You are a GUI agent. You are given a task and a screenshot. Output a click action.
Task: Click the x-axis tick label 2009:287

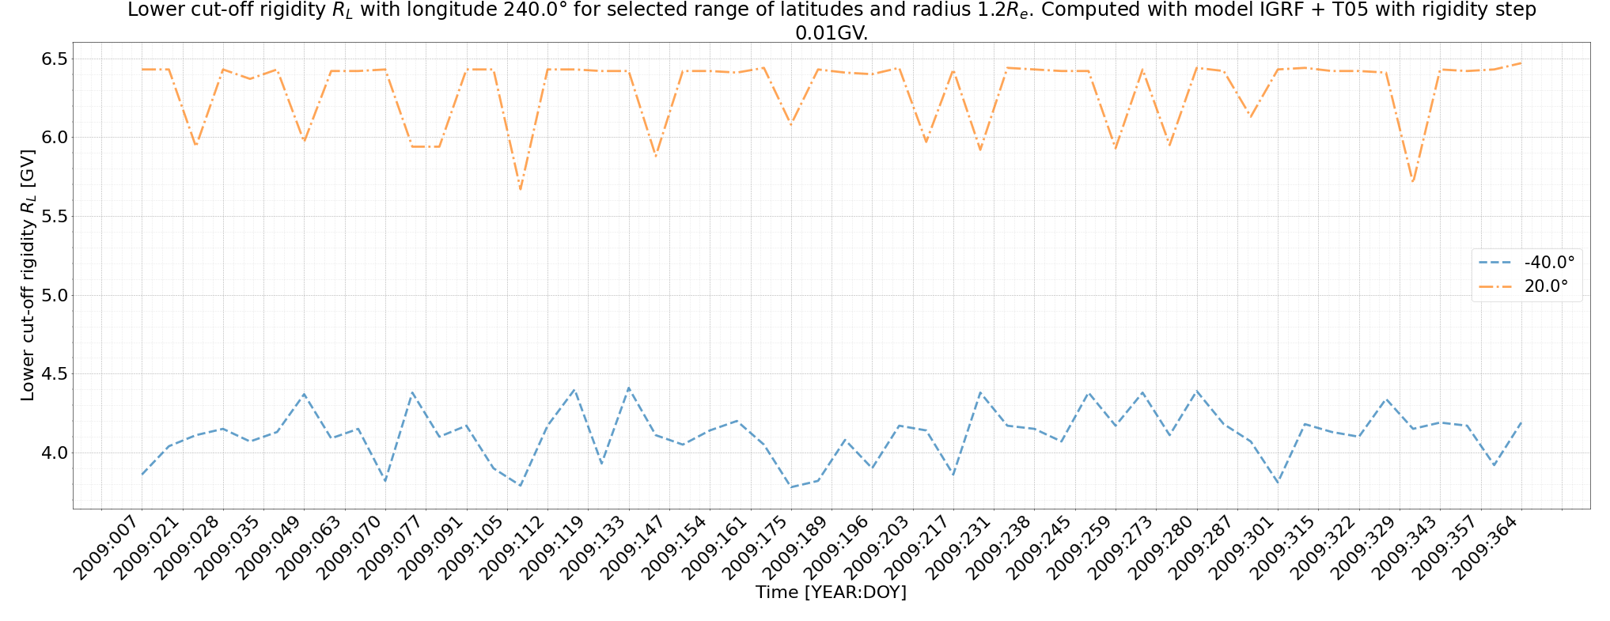[x=1203, y=547]
